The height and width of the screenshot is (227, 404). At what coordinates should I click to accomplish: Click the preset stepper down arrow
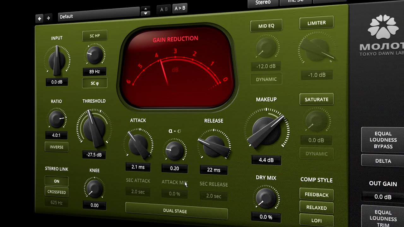tap(145, 14)
